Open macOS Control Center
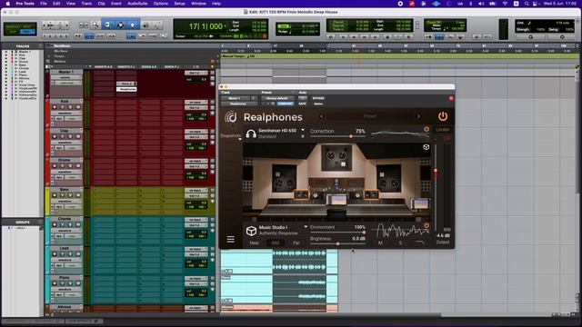This screenshot has width=582, height=327. (536, 4)
